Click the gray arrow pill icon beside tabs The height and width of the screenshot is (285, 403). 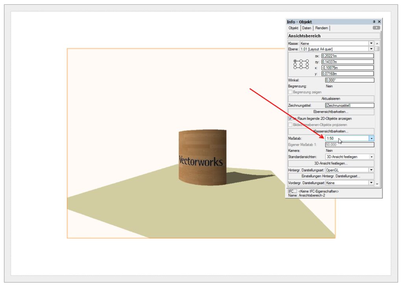[376, 28]
